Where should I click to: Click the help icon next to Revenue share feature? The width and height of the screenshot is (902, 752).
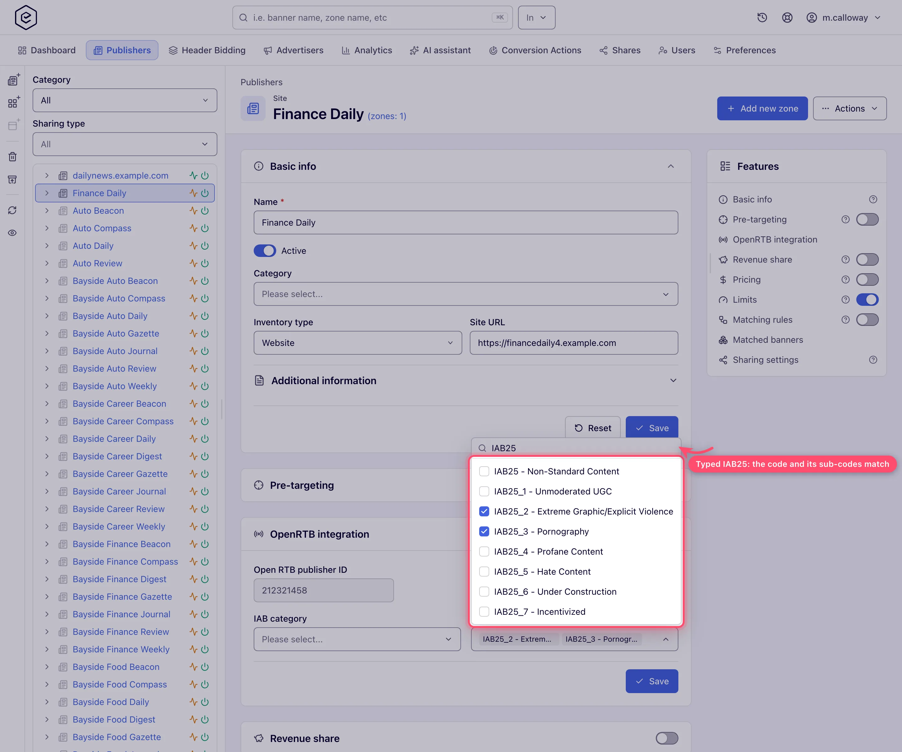tap(845, 259)
